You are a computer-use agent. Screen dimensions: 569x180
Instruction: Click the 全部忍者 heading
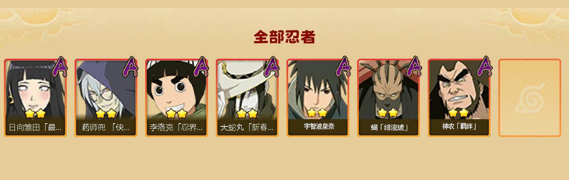(x=284, y=37)
